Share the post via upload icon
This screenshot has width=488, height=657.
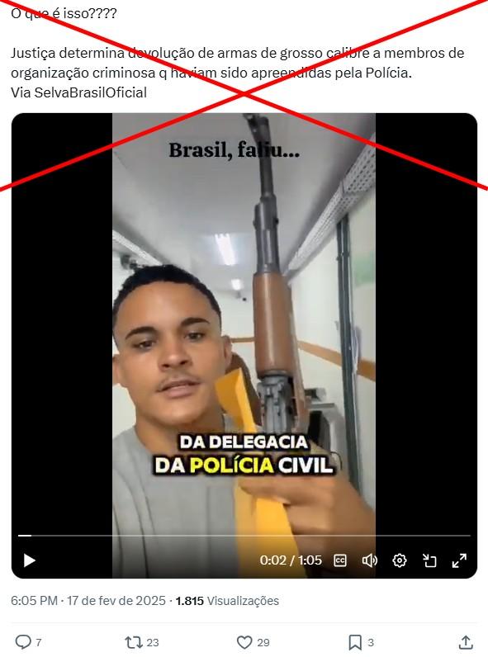[466, 642]
